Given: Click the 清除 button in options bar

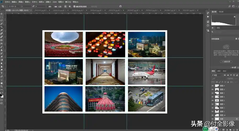Looking at the screenshot, I should pyautogui.click(x=50, y=6).
